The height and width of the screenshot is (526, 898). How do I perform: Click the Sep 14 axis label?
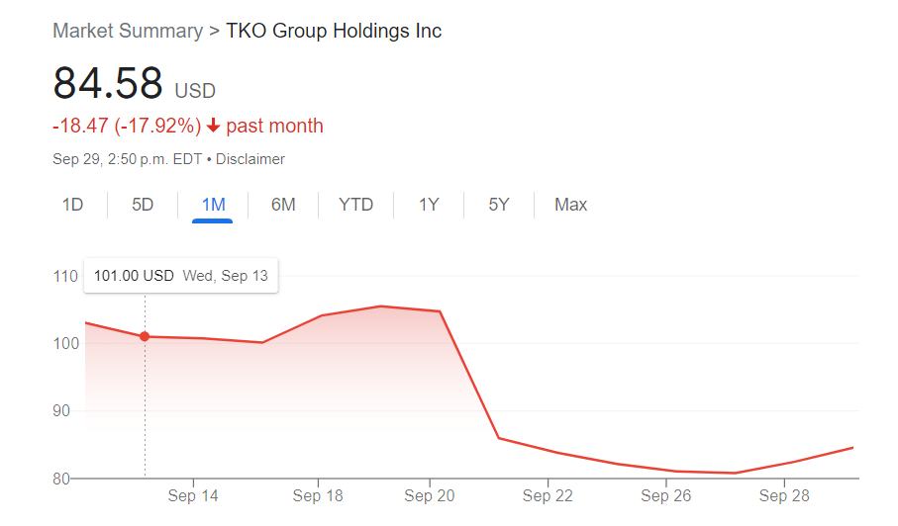pyautogui.click(x=193, y=495)
